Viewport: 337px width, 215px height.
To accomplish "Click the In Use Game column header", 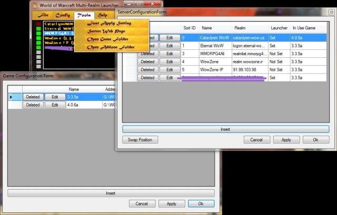I will click(x=309, y=28).
